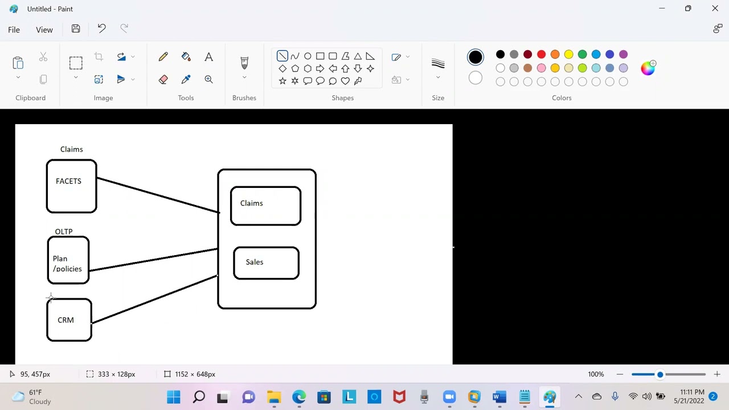729x410 pixels.
Task: Expand the shape outline dropdown
Action: coord(407,57)
